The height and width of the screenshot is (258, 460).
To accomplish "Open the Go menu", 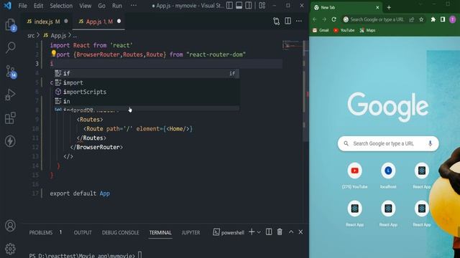I will coord(101,6).
